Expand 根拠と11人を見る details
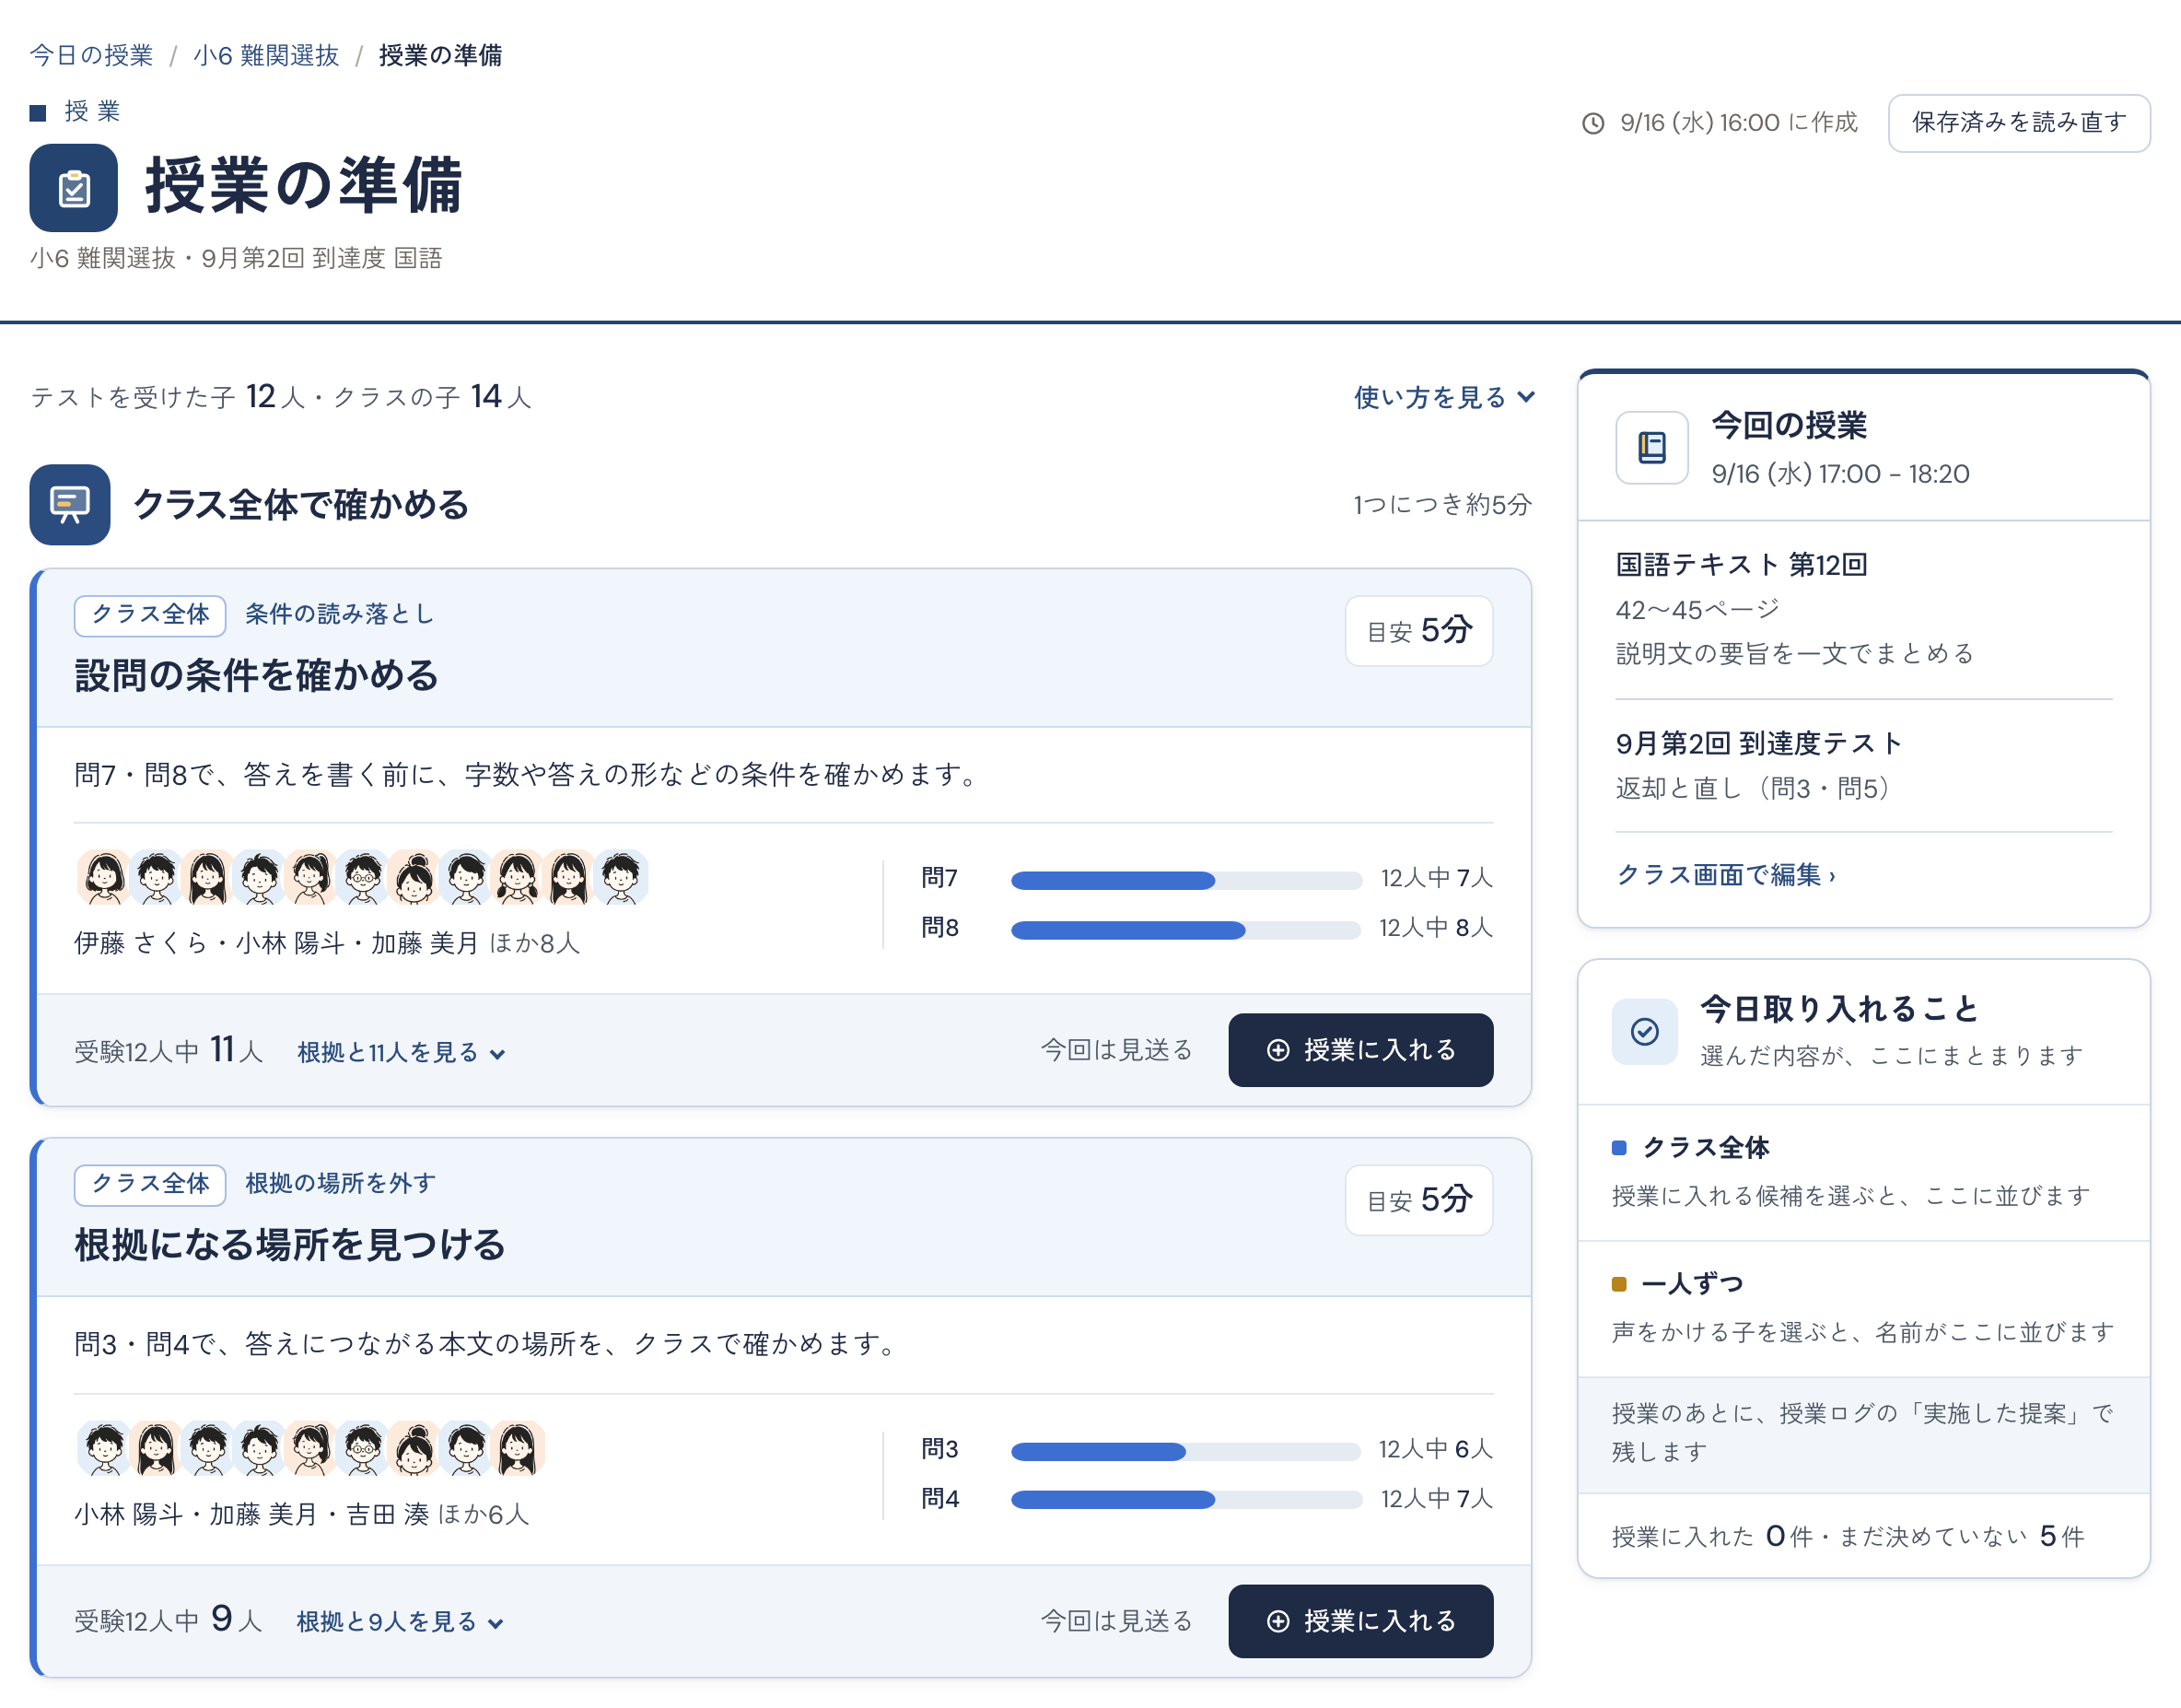This screenshot has width=2181, height=1708. pyautogui.click(x=402, y=1052)
